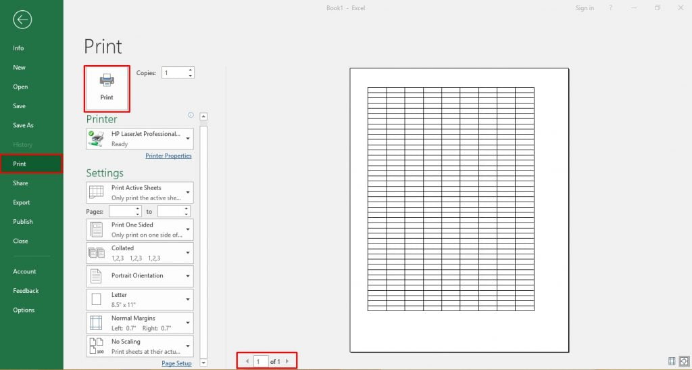Click the Print Active Sheets grid icon

(x=96, y=192)
